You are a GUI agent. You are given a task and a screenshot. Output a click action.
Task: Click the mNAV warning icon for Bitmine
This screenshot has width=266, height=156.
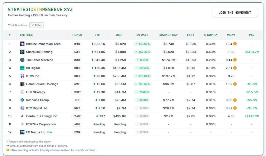click(235, 44)
